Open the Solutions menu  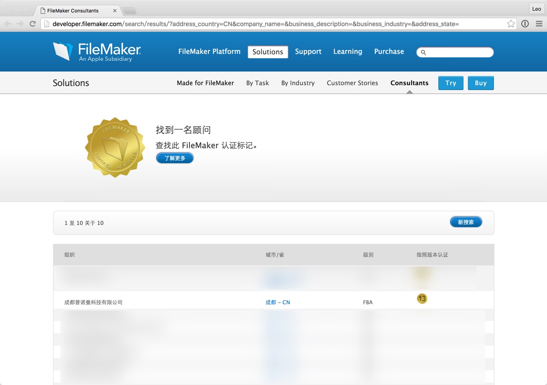pyautogui.click(x=268, y=52)
